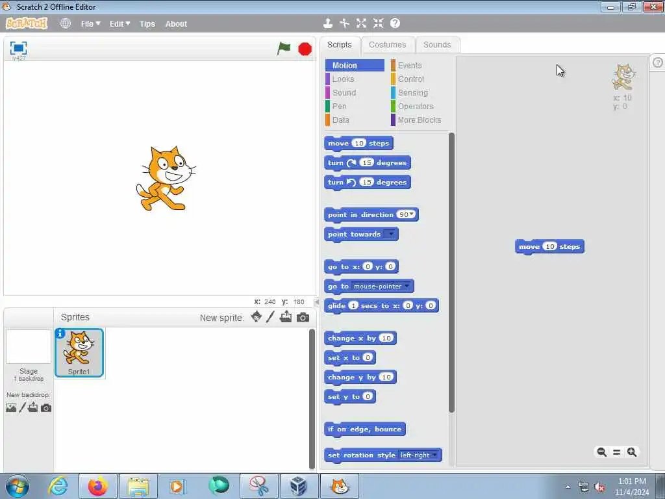Open the File menu
Viewport: 665px width, 499px height.
click(91, 24)
